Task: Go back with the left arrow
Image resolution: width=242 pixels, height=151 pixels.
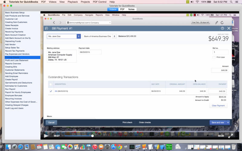Action: [x=54, y=23]
